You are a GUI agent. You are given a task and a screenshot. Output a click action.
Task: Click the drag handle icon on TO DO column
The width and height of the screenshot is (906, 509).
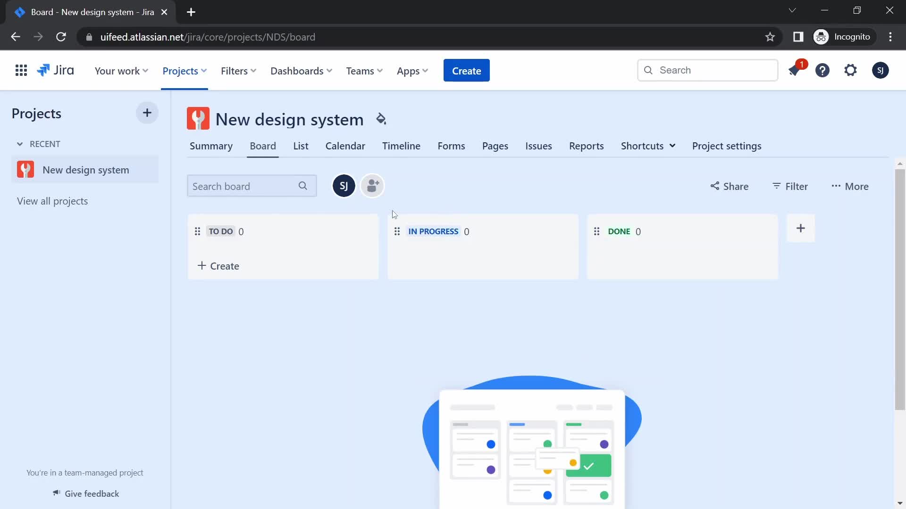pyautogui.click(x=197, y=231)
